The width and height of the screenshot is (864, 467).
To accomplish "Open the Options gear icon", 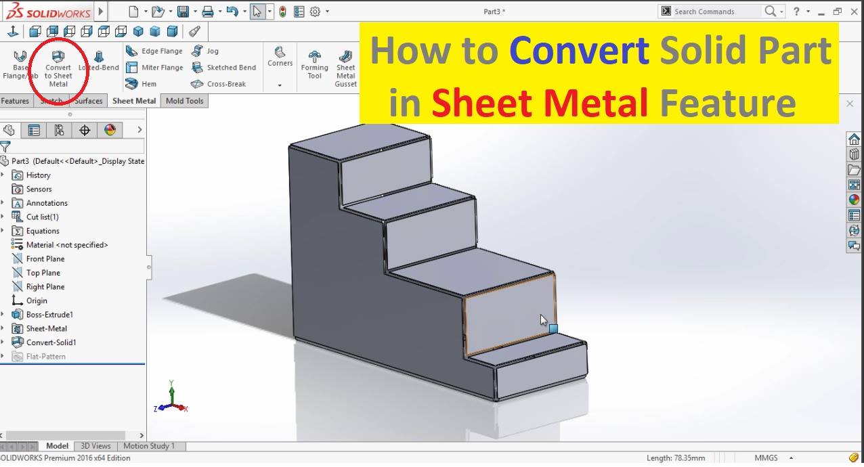I will (315, 12).
